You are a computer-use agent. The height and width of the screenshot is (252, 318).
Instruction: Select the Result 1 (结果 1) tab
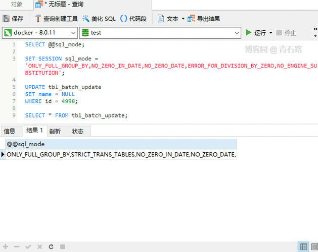(x=35, y=131)
